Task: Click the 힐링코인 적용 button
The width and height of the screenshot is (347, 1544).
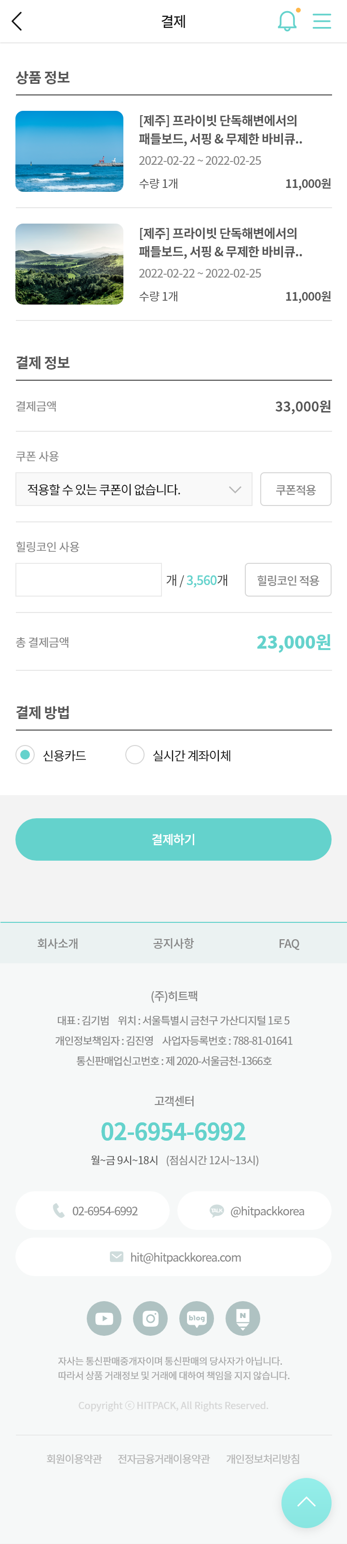Action: (288, 580)
